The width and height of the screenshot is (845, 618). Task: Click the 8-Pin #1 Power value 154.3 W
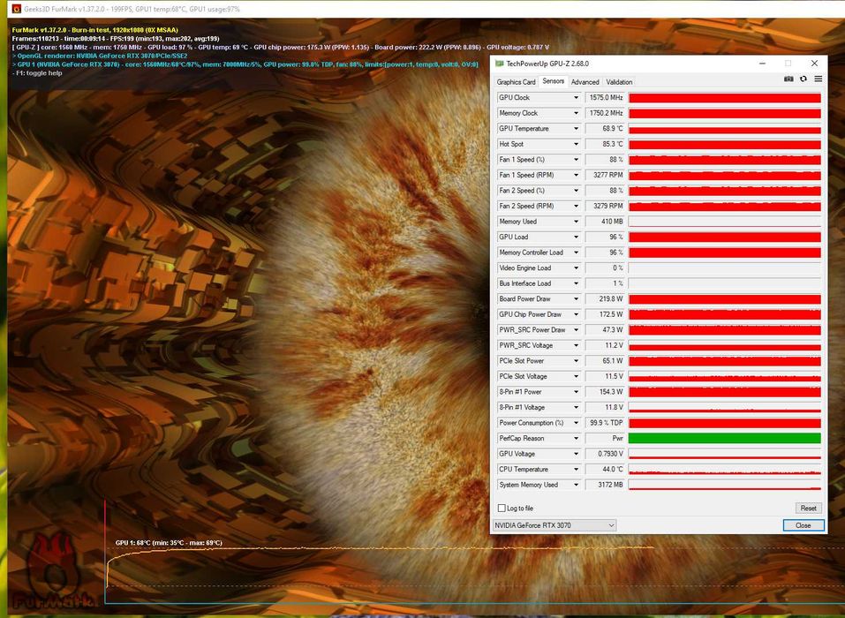point(605,392)
